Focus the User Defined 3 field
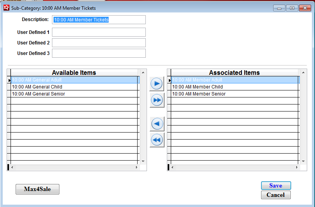Viewport: 315px width, 207px height. click(x=99, y=53)
